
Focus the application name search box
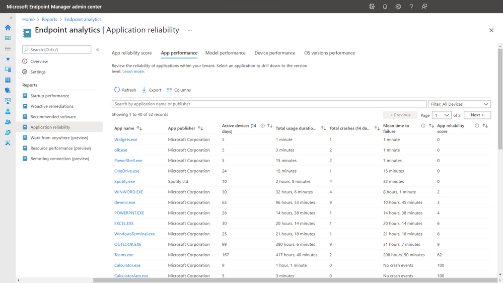pos(269,104)
